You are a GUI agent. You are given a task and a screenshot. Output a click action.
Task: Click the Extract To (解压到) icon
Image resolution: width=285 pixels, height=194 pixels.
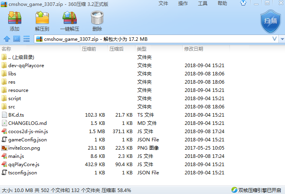click(42, 18)
